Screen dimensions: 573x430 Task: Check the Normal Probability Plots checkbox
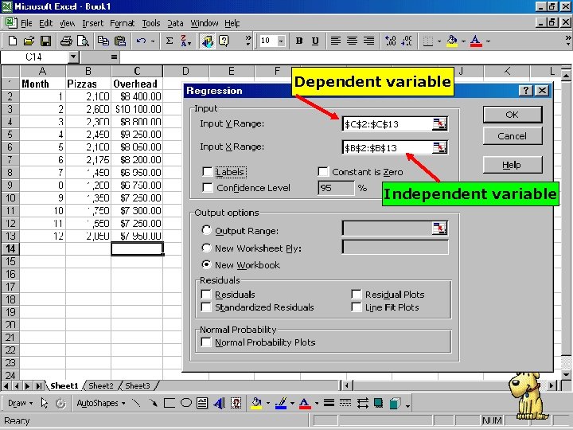click(206, 342)
